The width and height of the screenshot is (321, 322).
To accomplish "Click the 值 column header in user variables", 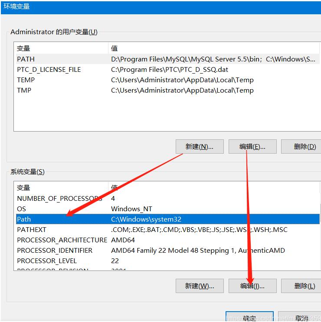I will (213, 48).
